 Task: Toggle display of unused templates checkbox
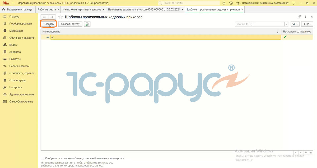click(x=43, y=158)
